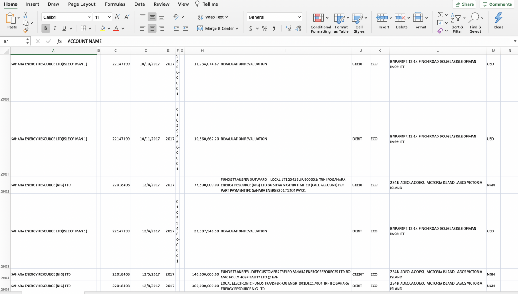518x294 pixels.
Task: Click Tell me search field
Action: point(207,4)
